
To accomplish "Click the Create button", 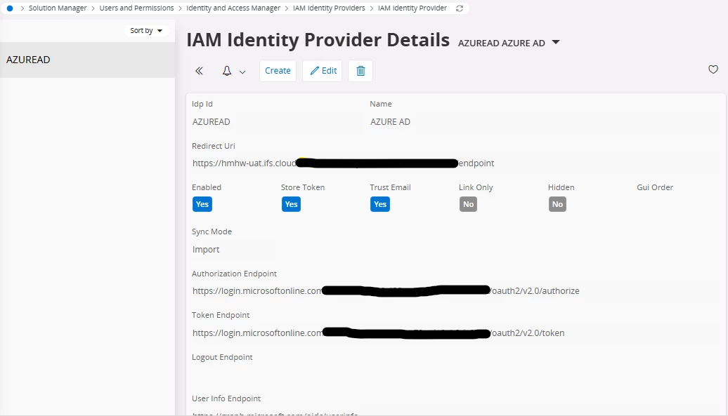I will [x=278, y=71].
